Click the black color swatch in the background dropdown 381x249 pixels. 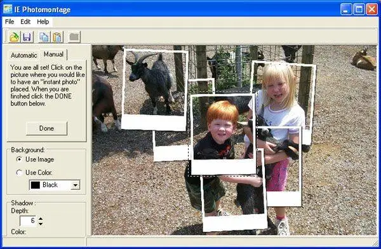pyautogui.click(x=36, y=185)
